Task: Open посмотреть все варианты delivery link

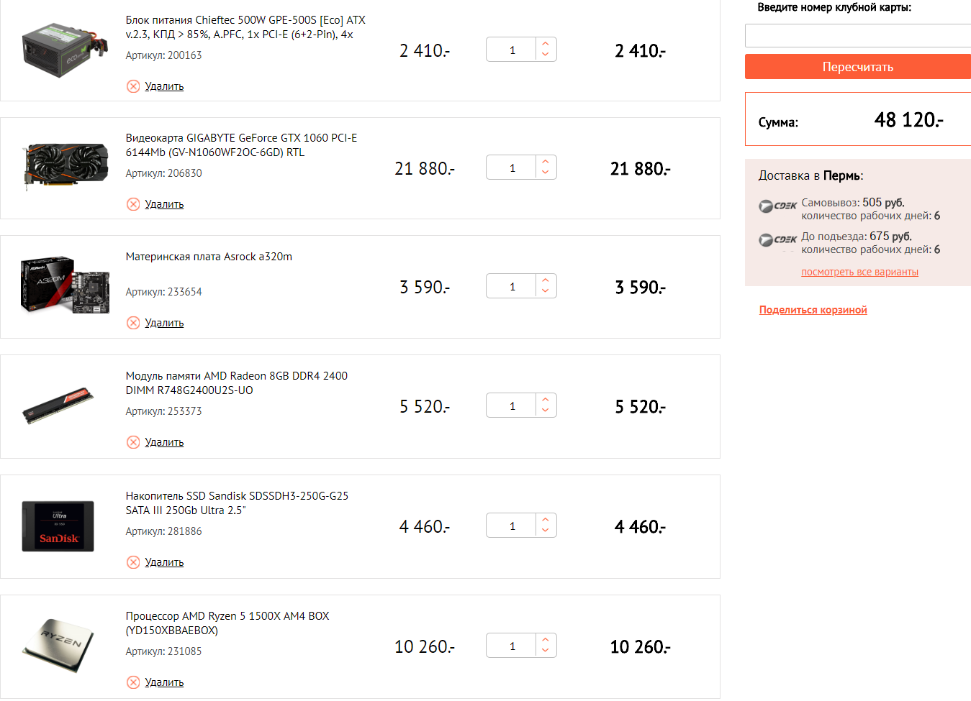Action: point(859,272)
